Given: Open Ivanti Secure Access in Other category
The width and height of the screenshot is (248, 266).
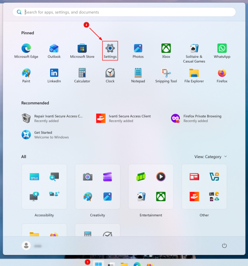Looking at the screenshot, I should [194, 196].
